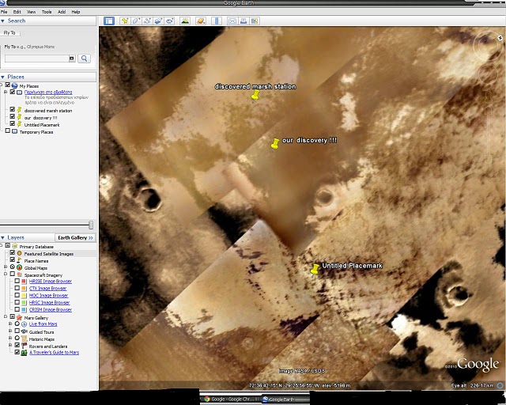Screen dimensions: 506x405
Task: Open the File menu
Action: coord(4,12)
